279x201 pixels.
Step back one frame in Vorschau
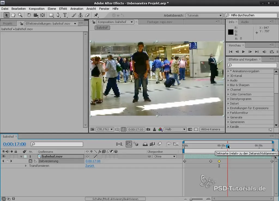[x=237, y=52]
